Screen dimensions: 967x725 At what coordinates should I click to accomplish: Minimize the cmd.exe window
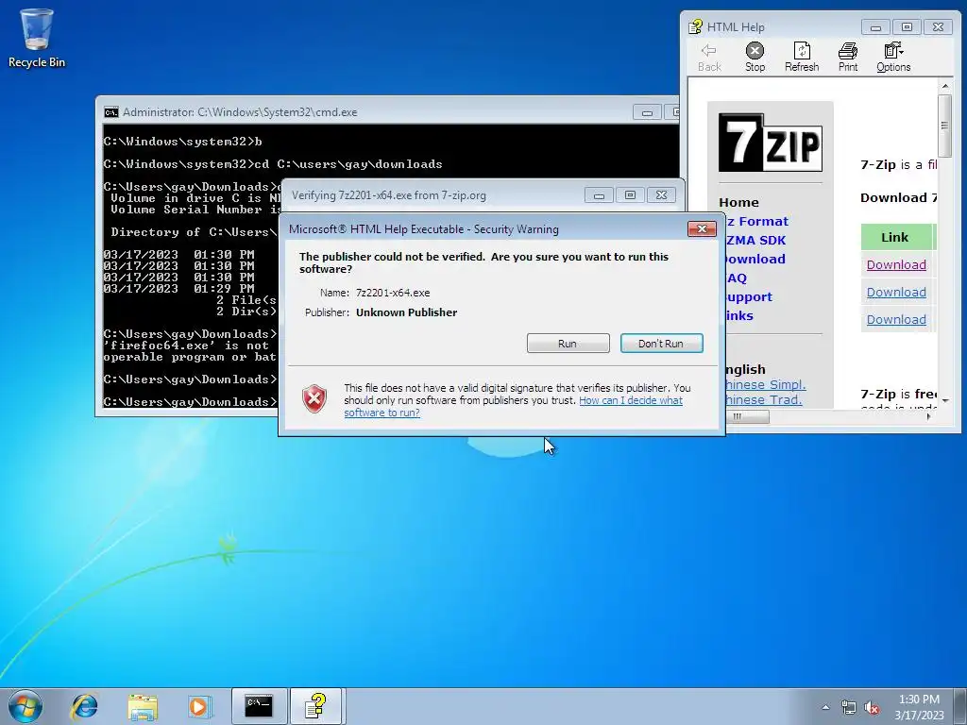coord(647,112)
